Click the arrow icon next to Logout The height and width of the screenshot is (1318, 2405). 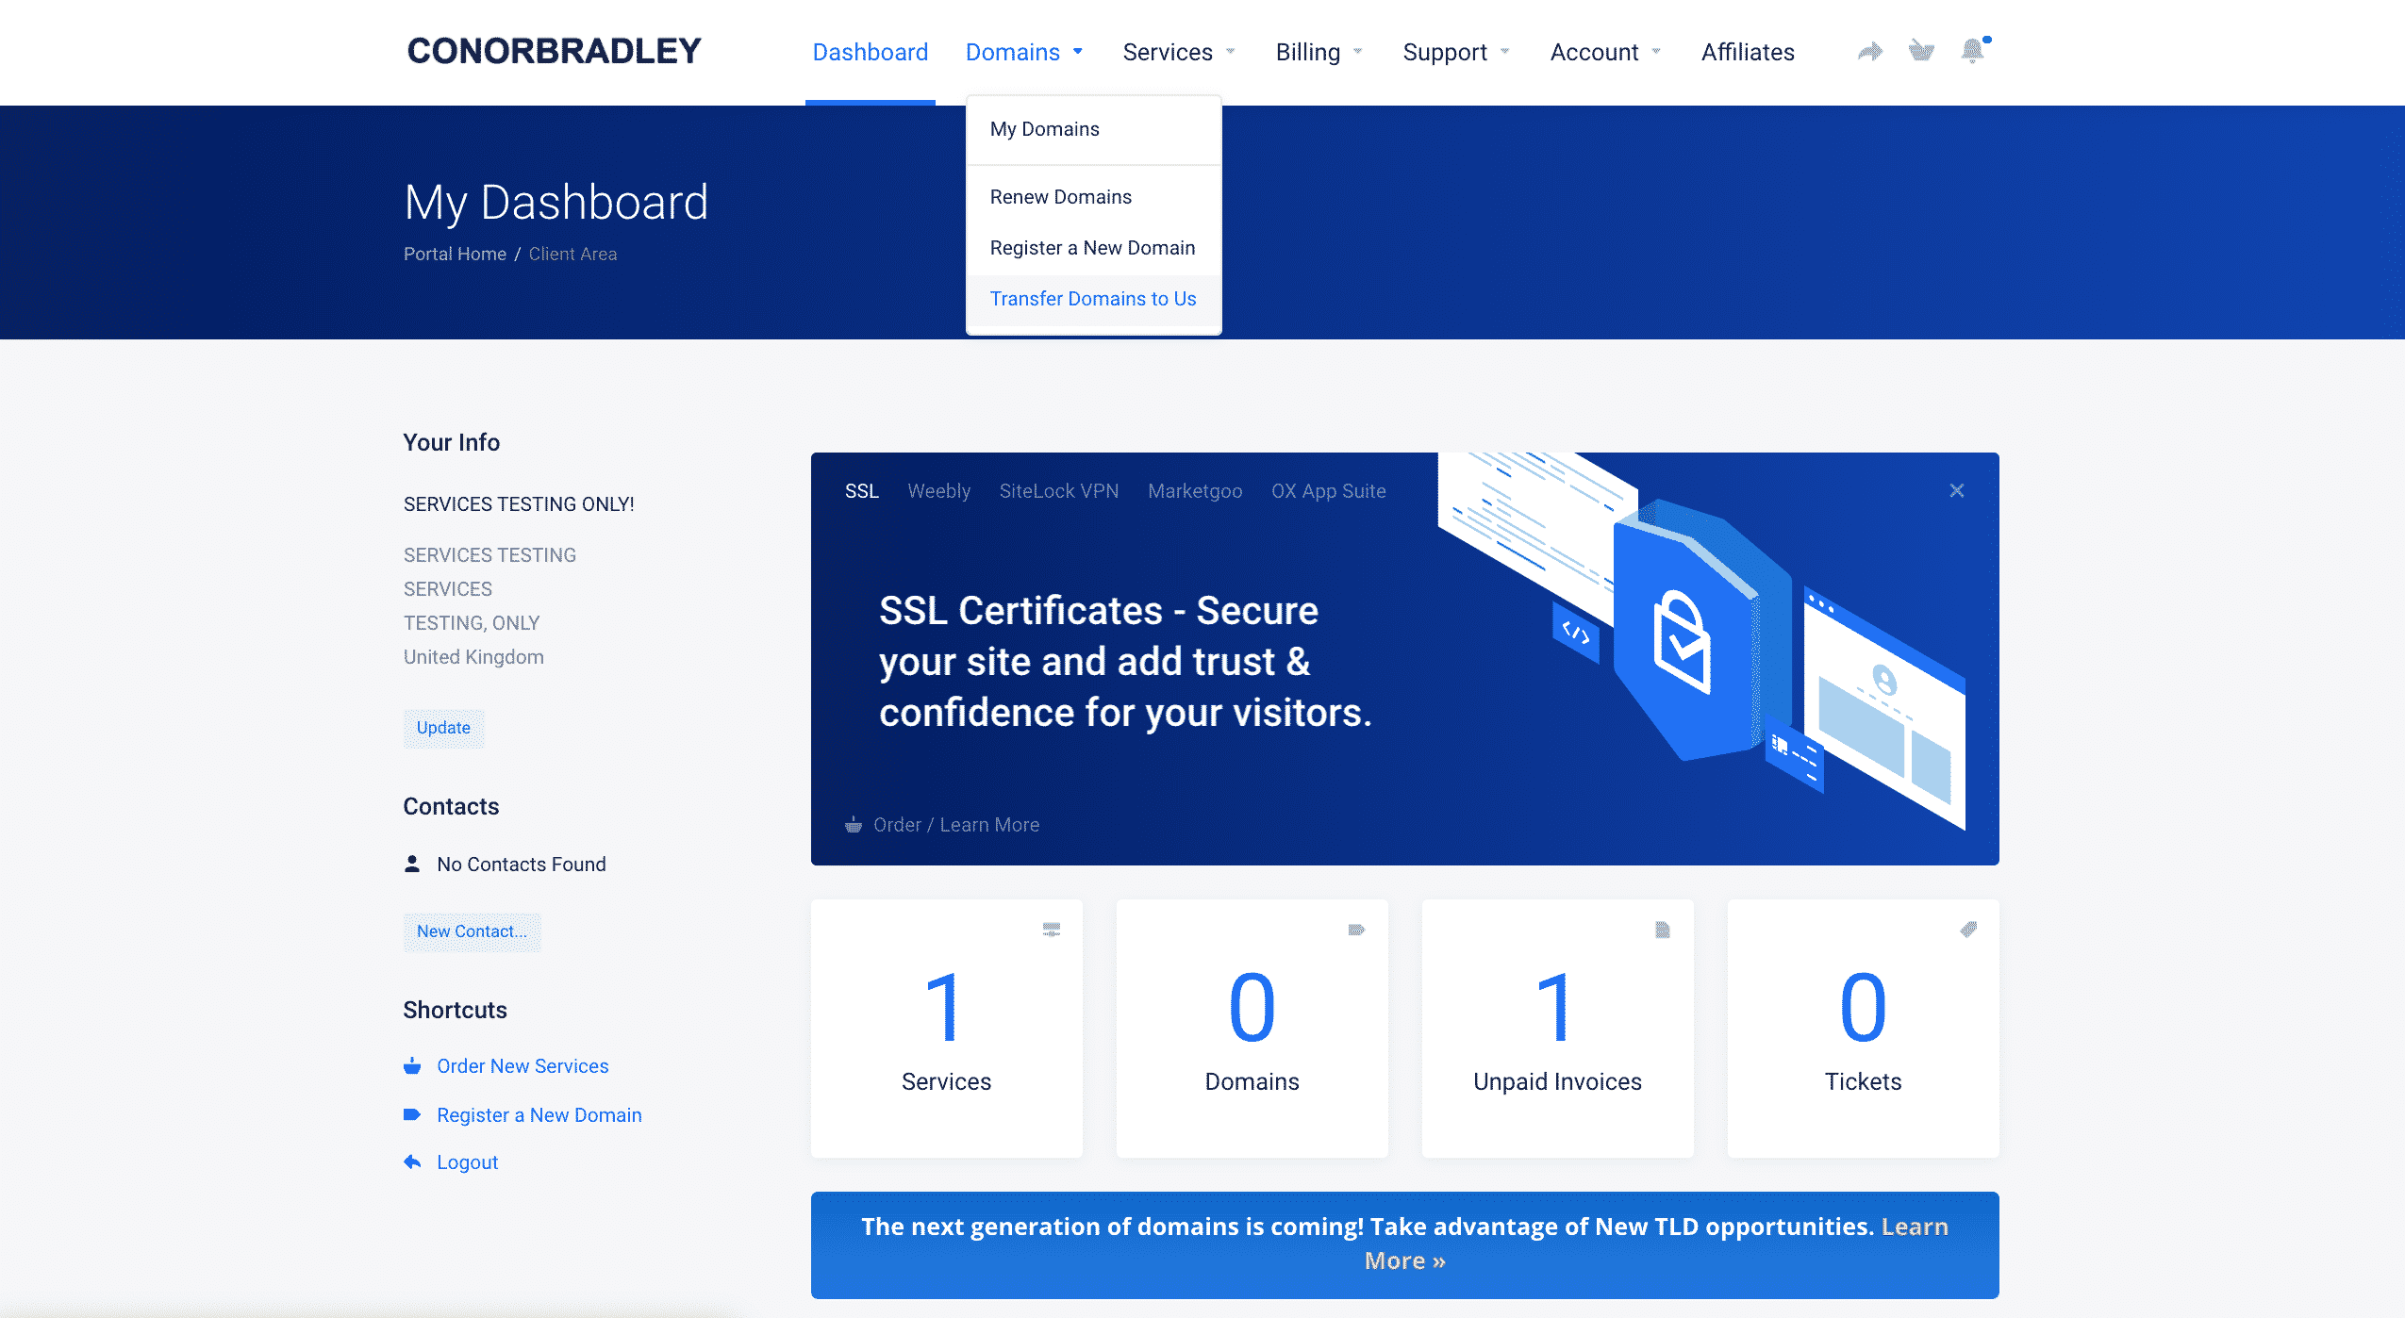click(x=412, y=1162)
